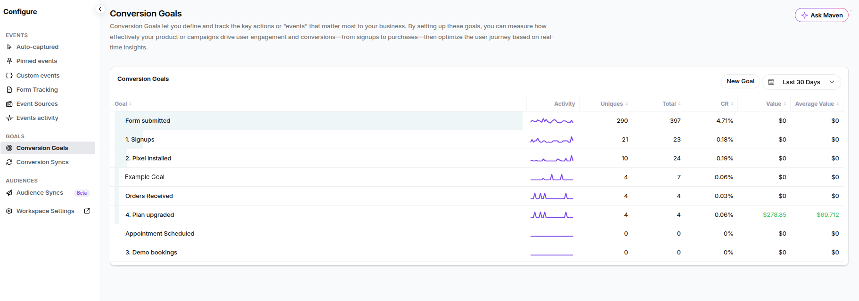Open Conversion Syncs page
This screenshot has height=301, width=859.
(x=42, y=162)
